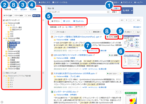The image size is (146, 104).
Task: Click the QS10 セミナー tag button
Action: (112, 74)
